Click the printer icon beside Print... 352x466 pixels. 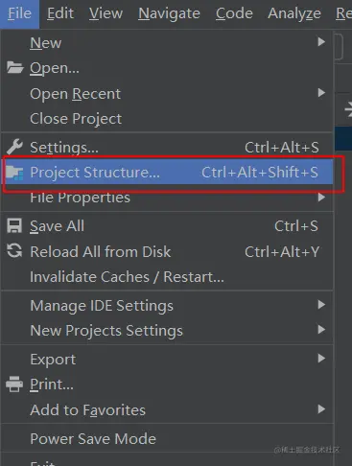click(x=14, y=384)
